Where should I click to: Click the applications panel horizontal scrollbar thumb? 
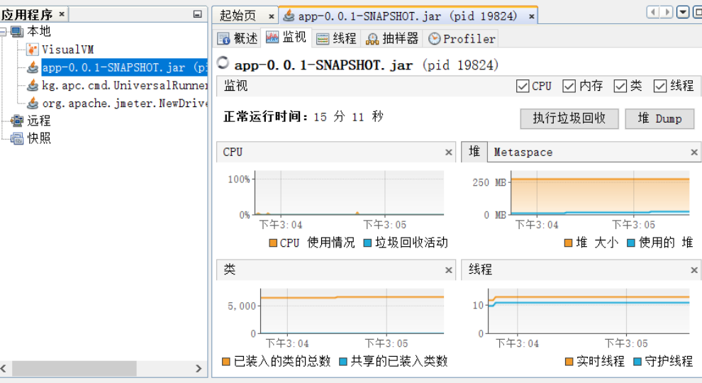pos(74,369)
